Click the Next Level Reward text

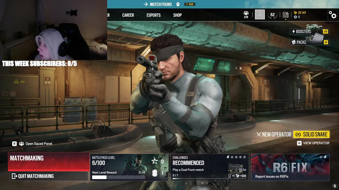coord(104,173)
